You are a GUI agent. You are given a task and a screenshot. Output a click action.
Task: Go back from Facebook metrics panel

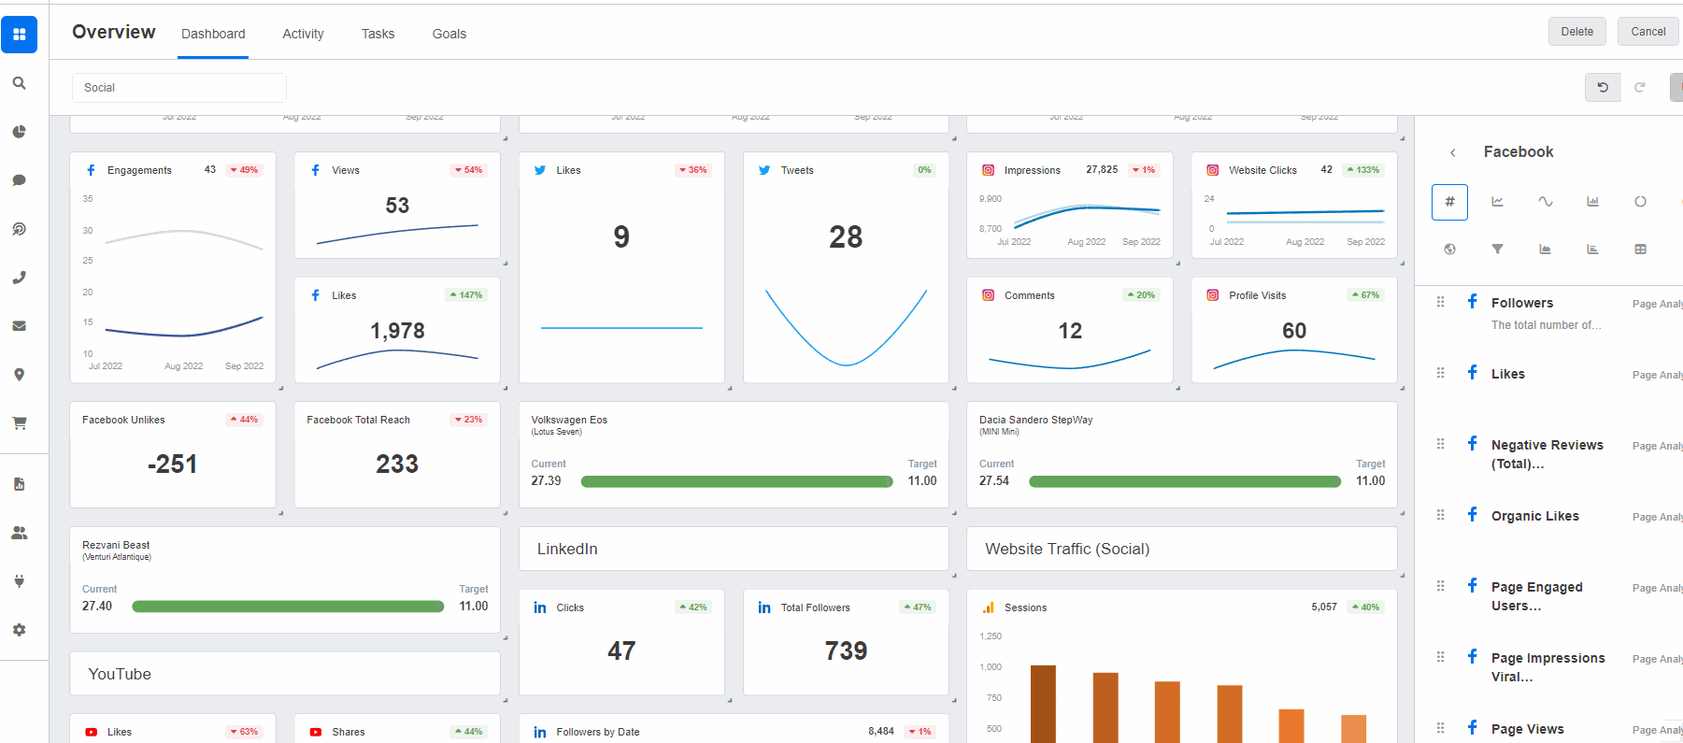(1452, 152)
